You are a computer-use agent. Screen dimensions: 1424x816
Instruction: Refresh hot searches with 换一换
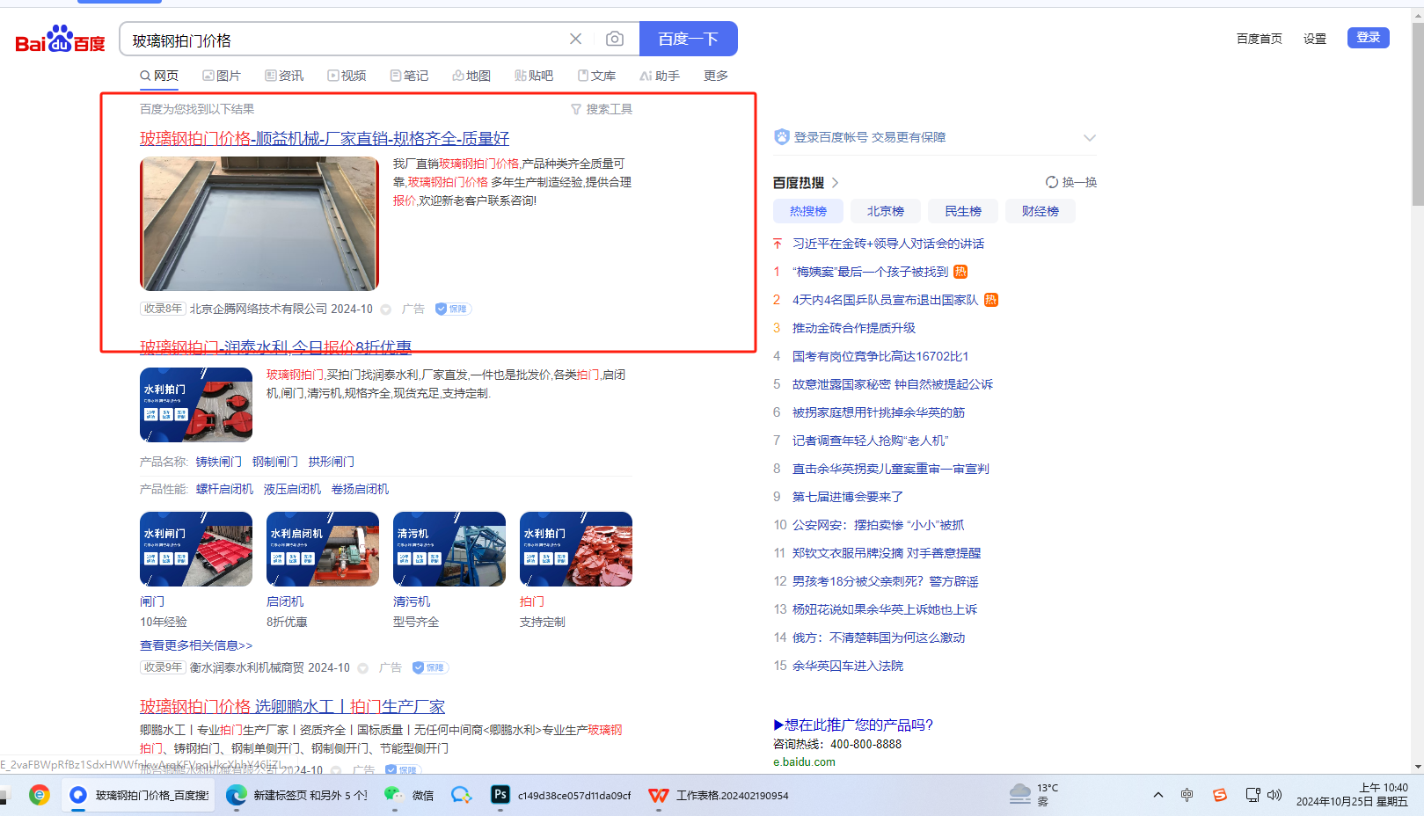pos(1071,182)
